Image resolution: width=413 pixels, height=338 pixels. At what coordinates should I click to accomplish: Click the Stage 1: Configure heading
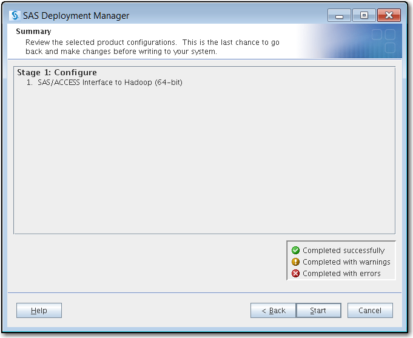click(x=57, y=72)
